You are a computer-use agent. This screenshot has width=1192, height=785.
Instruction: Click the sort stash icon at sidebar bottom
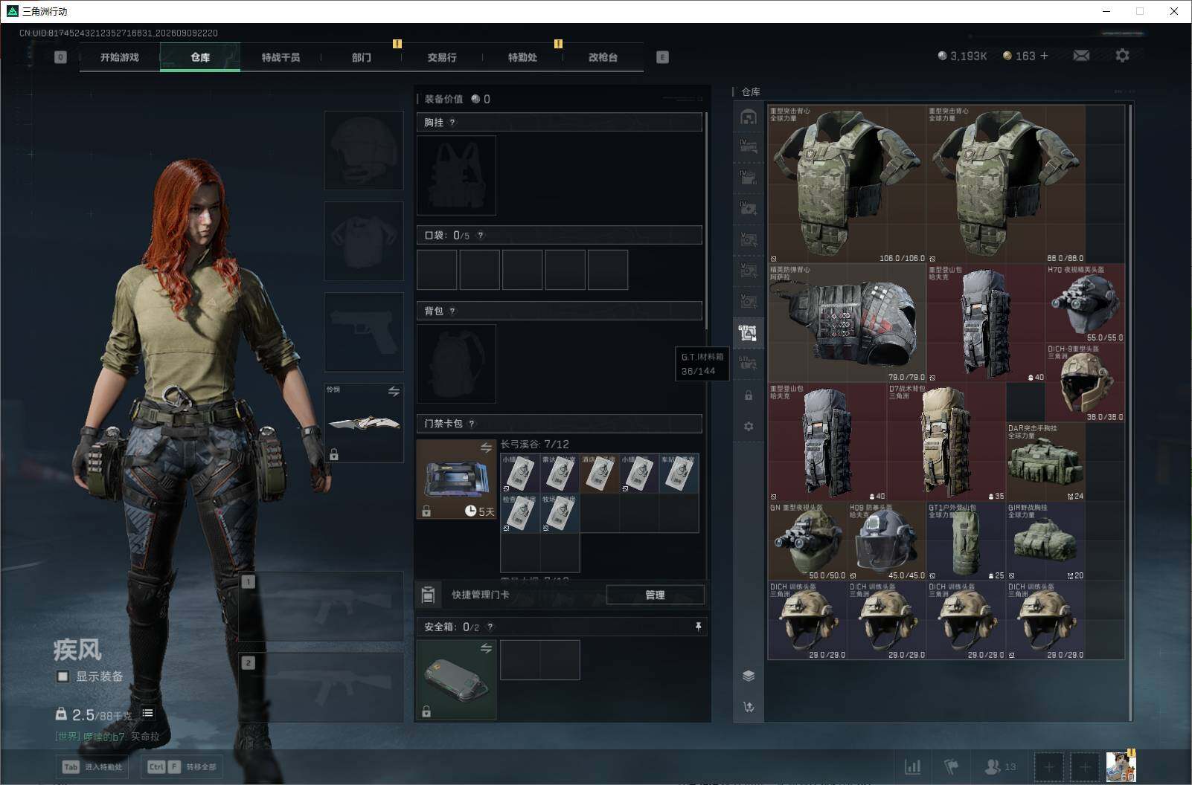coord(749,707)
